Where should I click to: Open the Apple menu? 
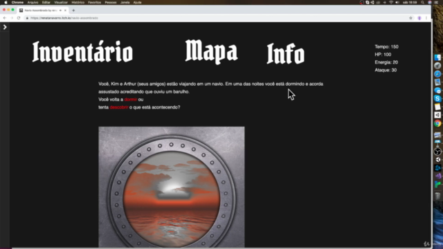(x=6, y=2)
